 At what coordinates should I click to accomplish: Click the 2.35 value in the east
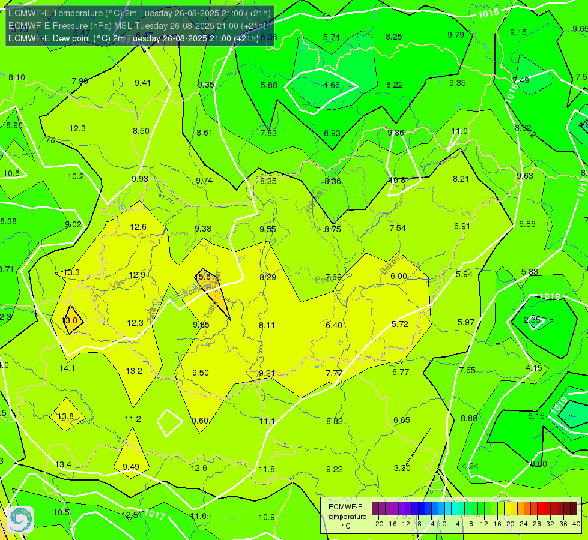point(532,320)
